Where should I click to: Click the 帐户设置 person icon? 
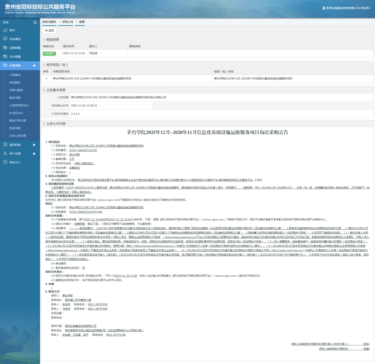(x=5, y=154)
